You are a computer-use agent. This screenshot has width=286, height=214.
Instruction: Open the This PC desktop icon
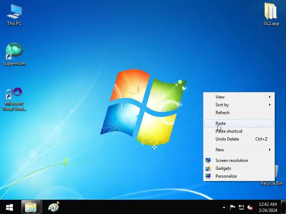click(x=14, y=15)
